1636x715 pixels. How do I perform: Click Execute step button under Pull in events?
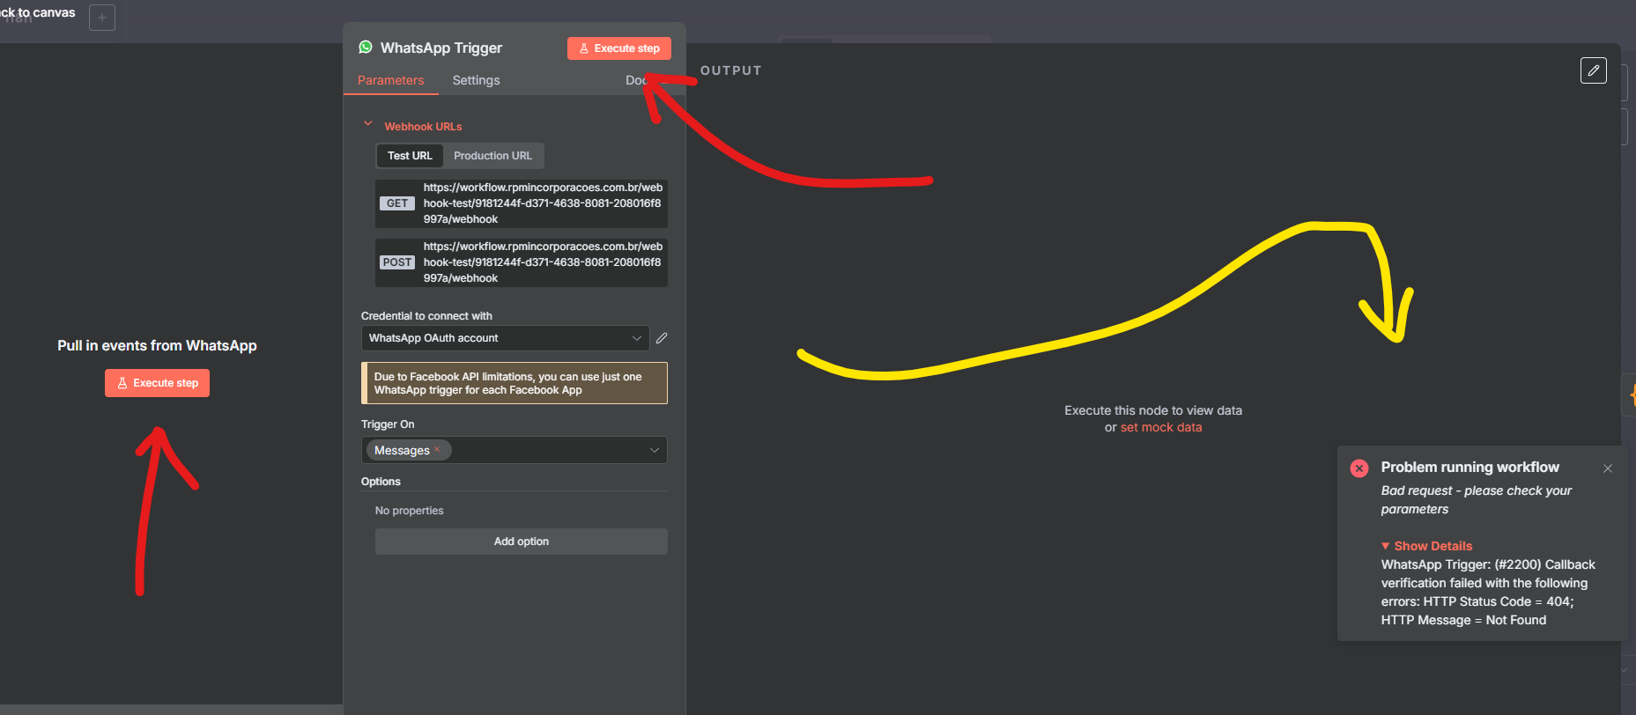pos(157,383)
